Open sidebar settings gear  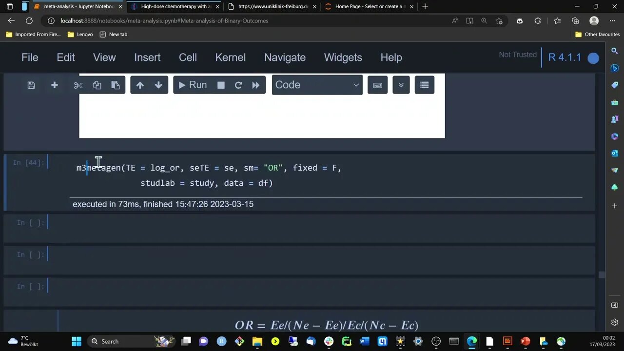point(615,322)
